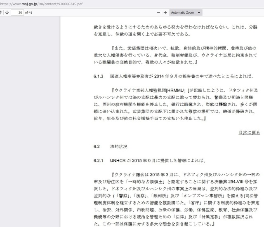The image size is (264, 227).
Task: Click the line starting 『ウクライナ議会は 2015 年
Action: point(186,175)
